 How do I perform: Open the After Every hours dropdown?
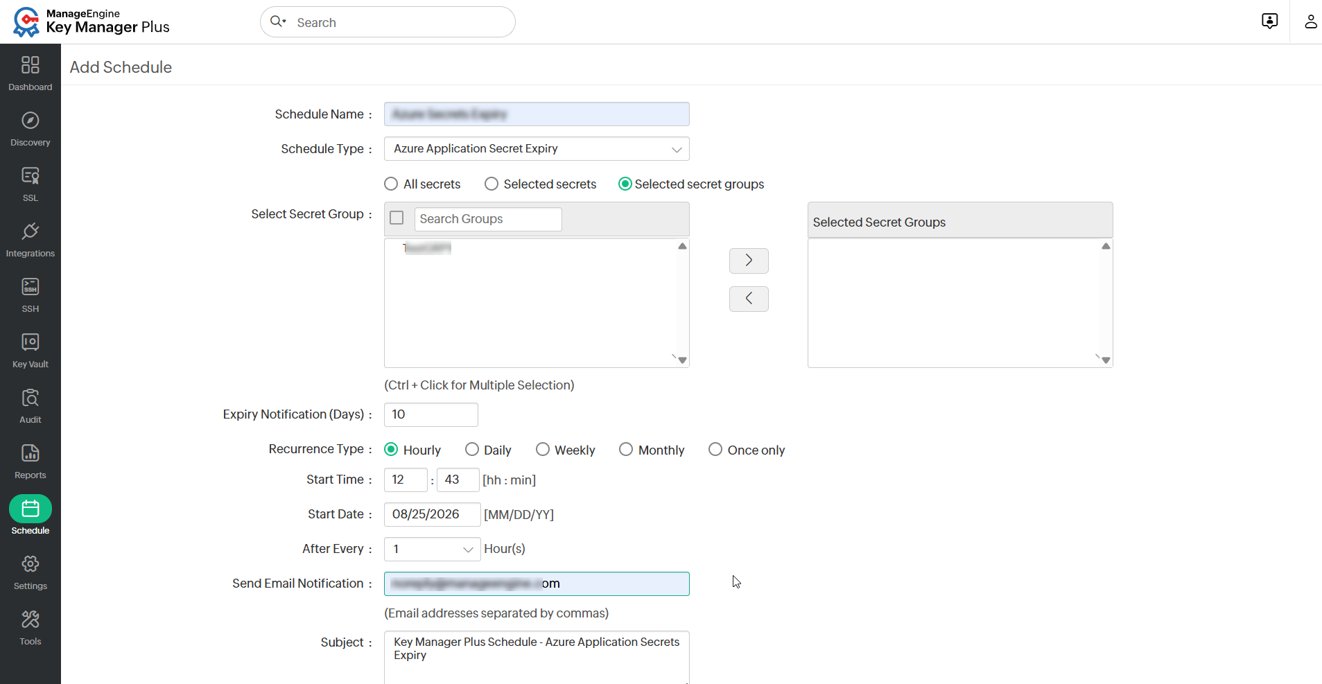pos(432,549)
